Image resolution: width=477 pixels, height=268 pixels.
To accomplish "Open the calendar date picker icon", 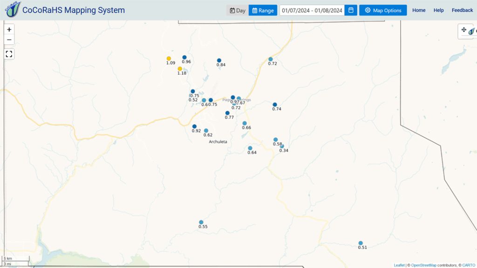I will click(x=351, y=10).
